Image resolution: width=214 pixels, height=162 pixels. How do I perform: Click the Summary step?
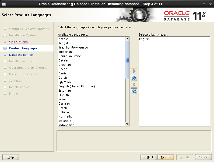[x=16, y=81]
